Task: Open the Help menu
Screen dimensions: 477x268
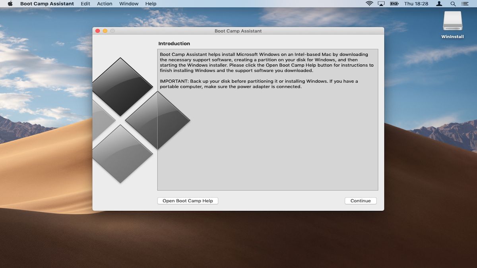Action: (x=151, y=4)
